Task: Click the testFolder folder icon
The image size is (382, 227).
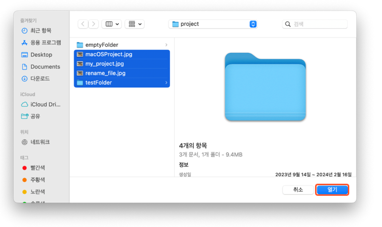Action: click(x=80, y=83)
